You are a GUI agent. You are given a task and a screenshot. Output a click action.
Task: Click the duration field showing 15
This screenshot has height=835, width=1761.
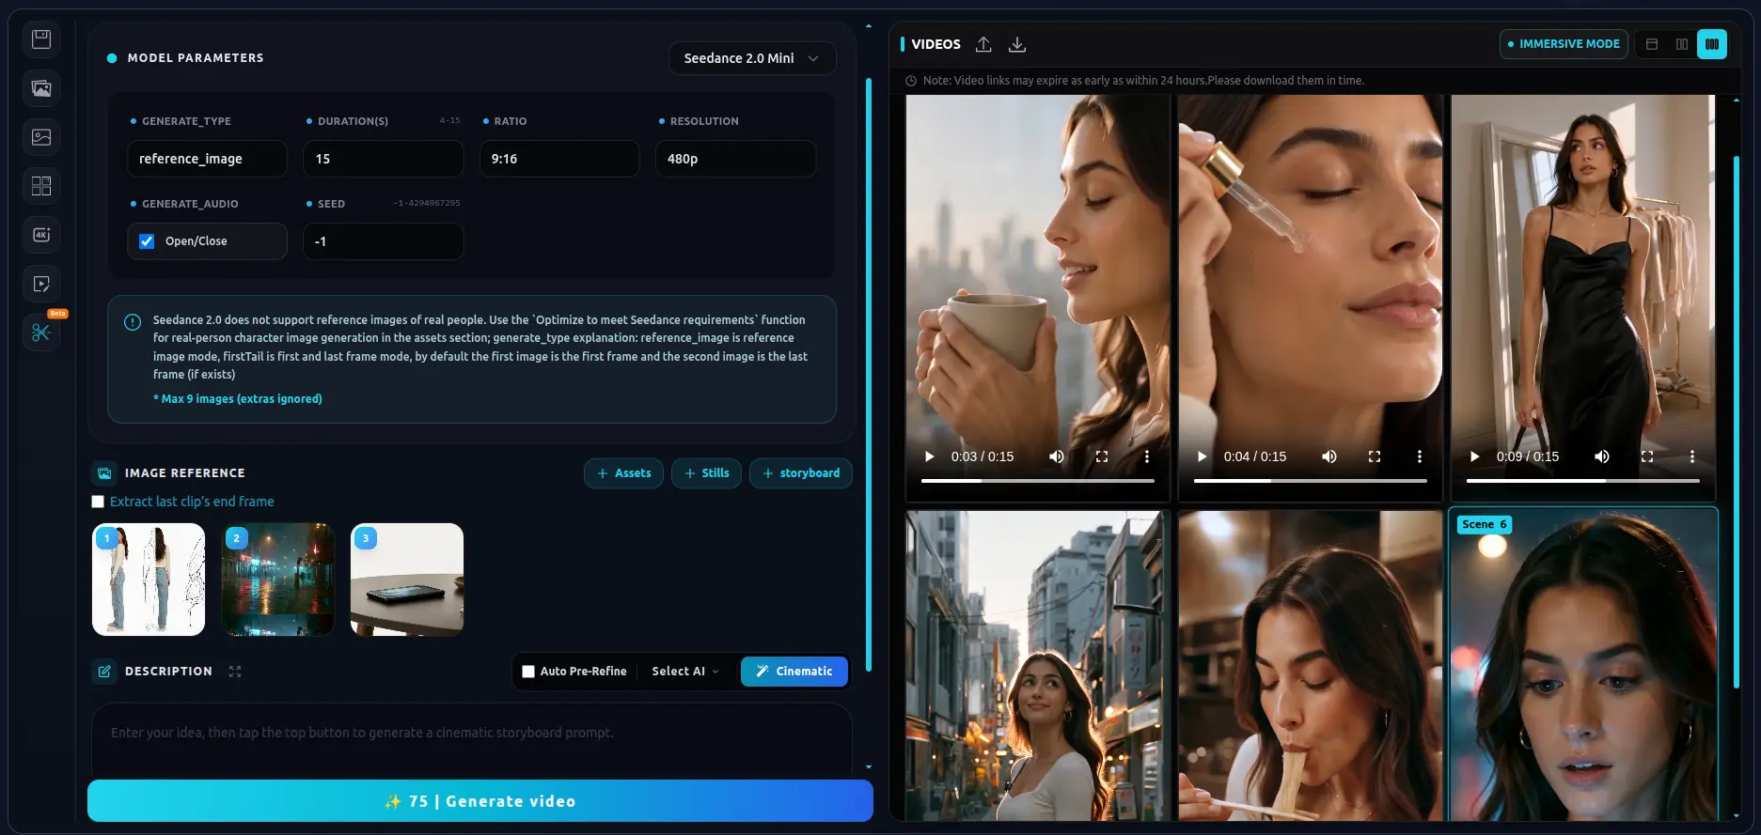[x=383, y=159]
